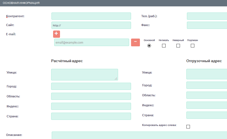Check the Подписан checkbox
The image size is (227, 139).
[x=192, y=46]
